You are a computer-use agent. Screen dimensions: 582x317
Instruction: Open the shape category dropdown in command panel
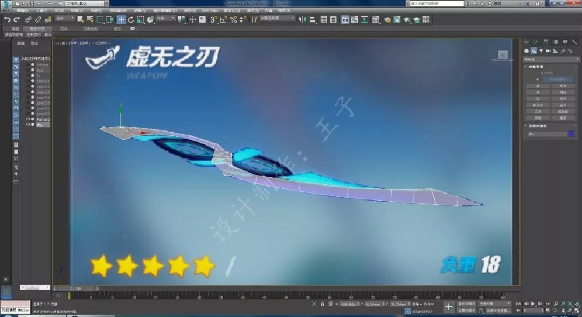[551, 59]
